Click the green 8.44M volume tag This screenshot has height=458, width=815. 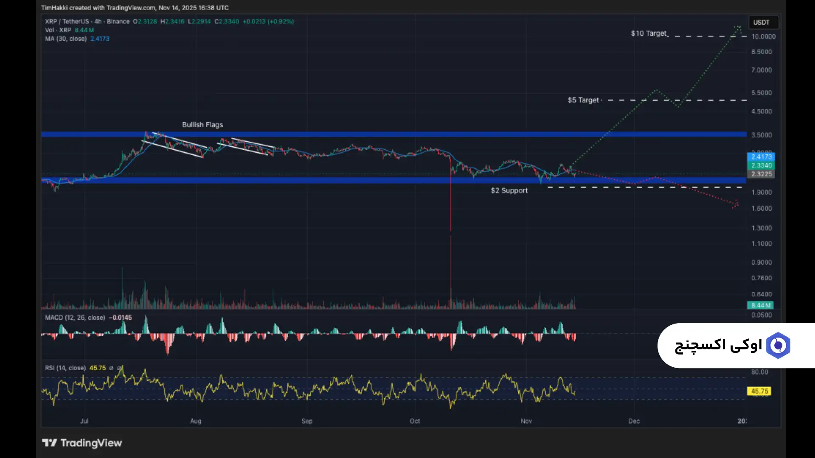point(760,305)
